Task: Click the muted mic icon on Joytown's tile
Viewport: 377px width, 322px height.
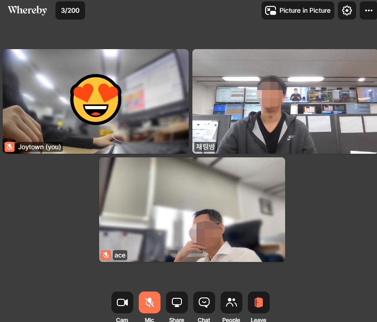Action: coord(10,147)
